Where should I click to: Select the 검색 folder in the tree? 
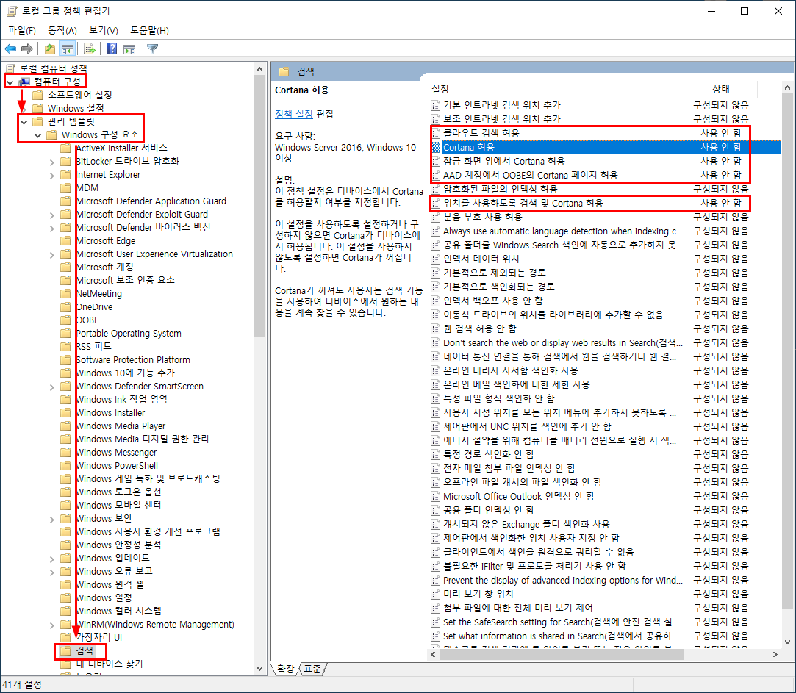[85, 650]
